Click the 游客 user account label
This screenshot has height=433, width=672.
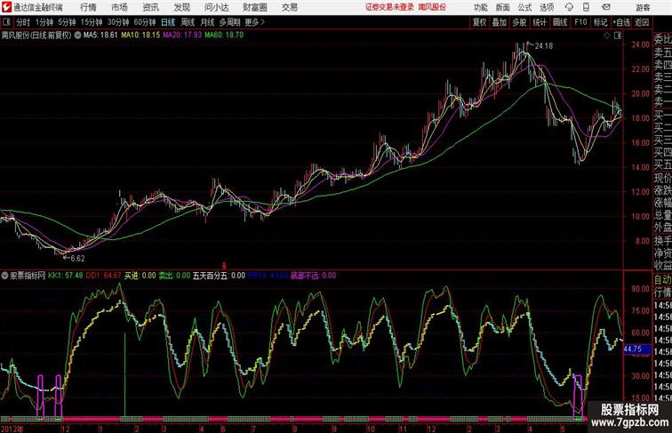point(643,7)
